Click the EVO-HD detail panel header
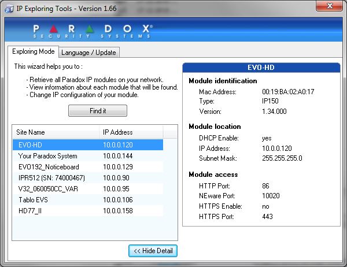Image resolution: width=347 pixels, height=267 pixels. coord(261,67)
